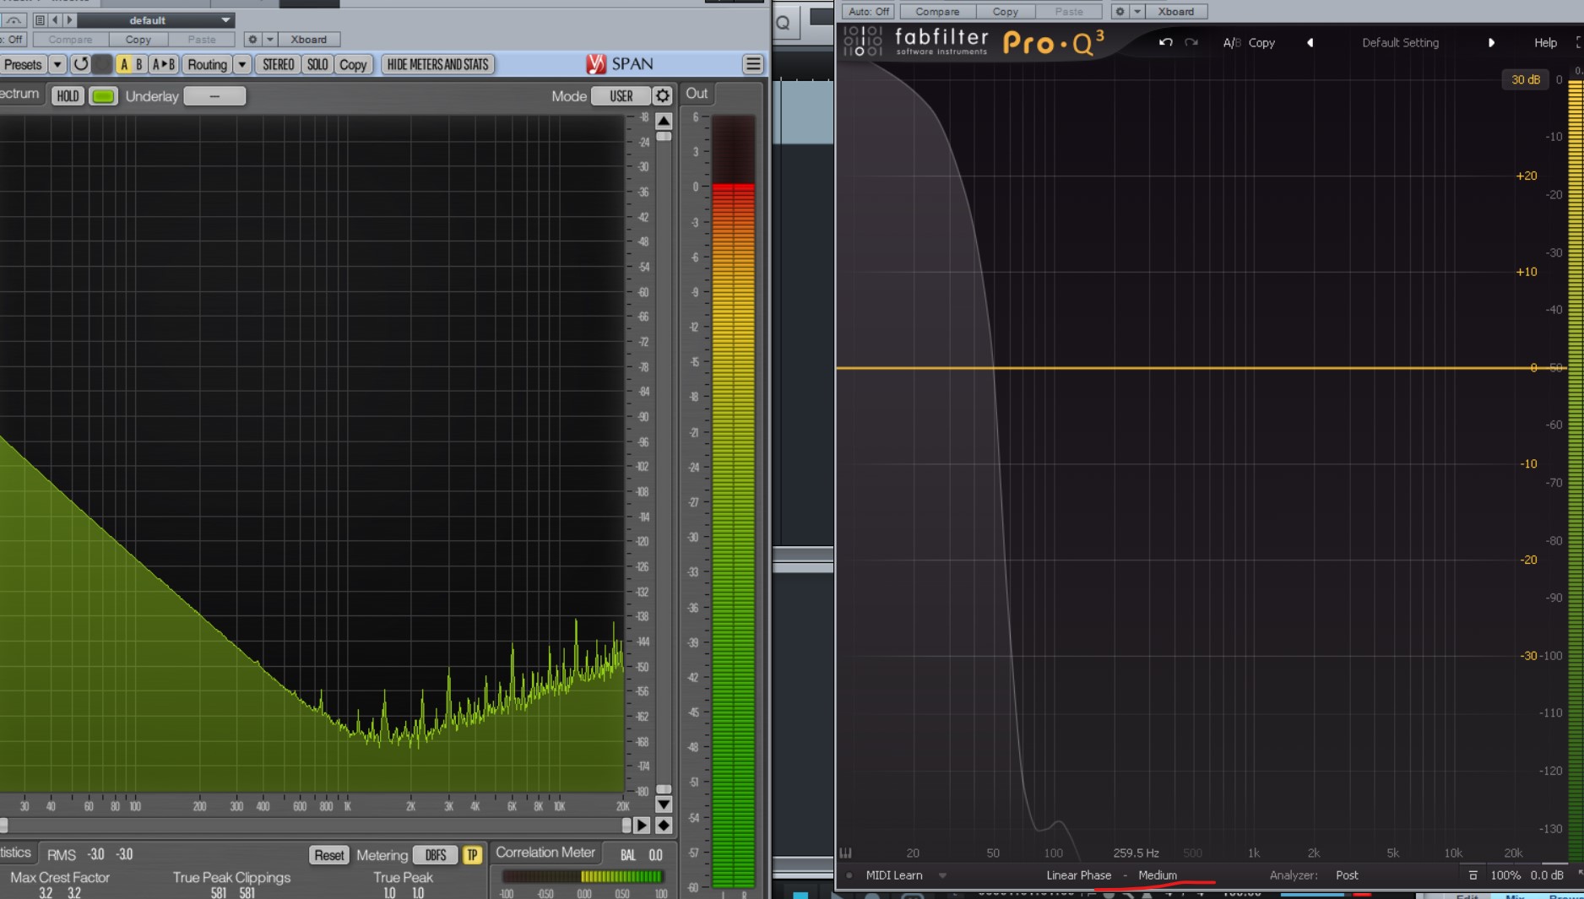Viewport: 1584px width, 899px height.
Task: Expand the MIDI Learn dropdown arrow
Action: [942, 875]
